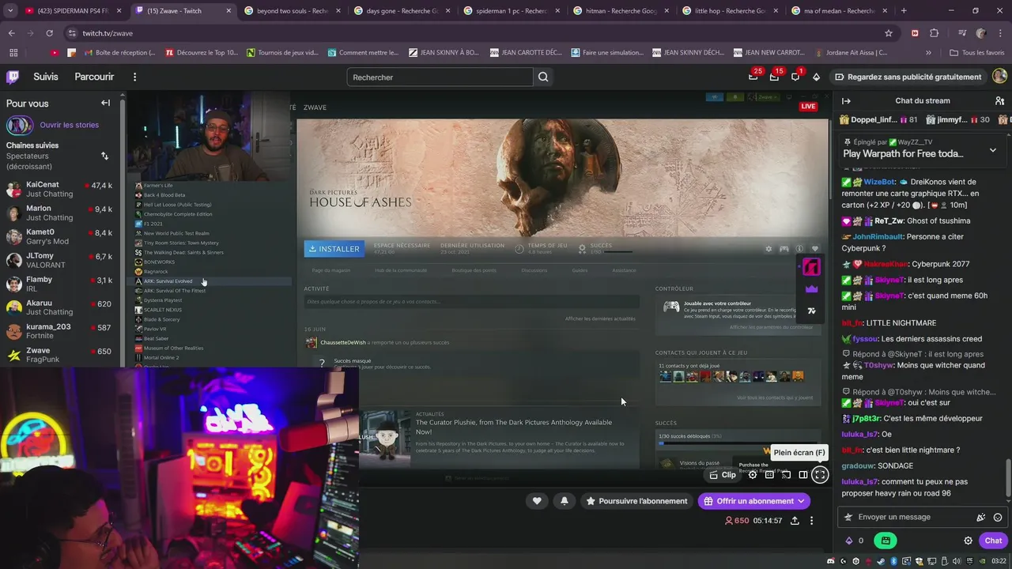Open the chat settings gear
Image resolution: width=1012 pixels, height=569 pixels.
click(968, 541)
